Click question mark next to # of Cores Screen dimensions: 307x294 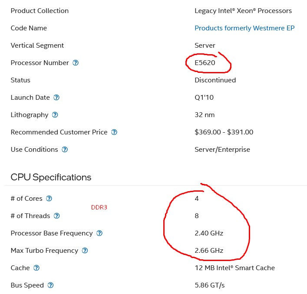coord(49,199)
